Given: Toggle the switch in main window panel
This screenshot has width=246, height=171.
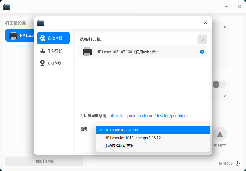Looking at the screenshot, I should pyautogui.click(x=219, y=84).
